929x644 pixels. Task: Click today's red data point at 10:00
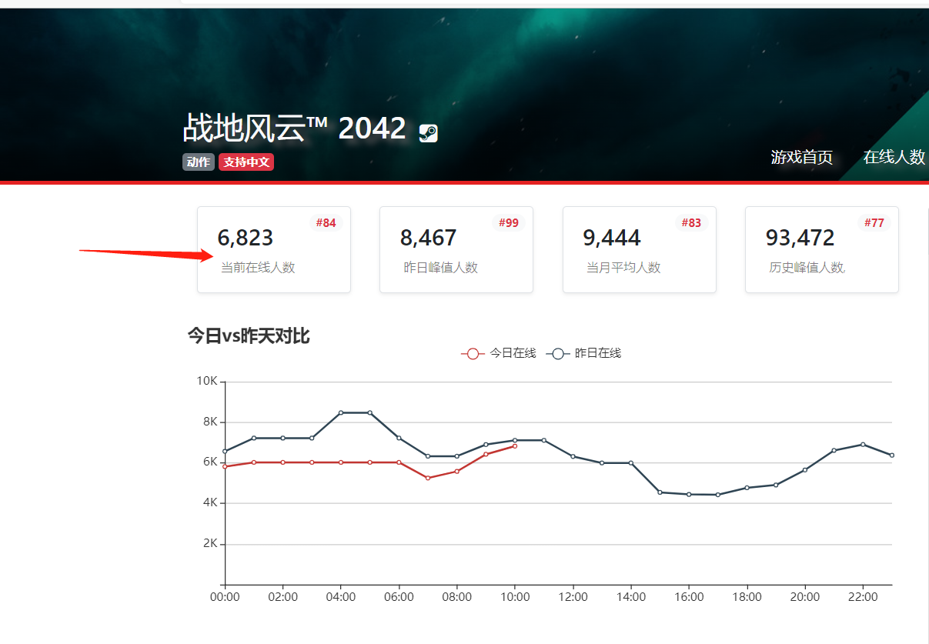(515, 445)
